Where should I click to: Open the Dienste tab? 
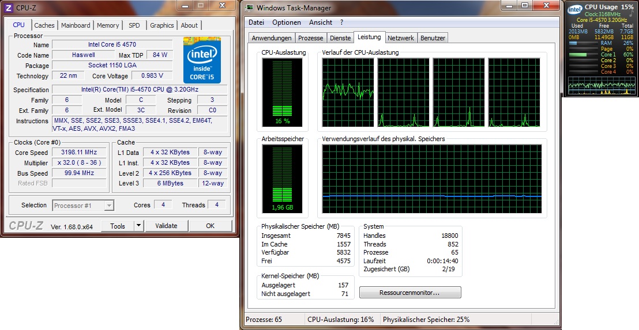(340, 38)
